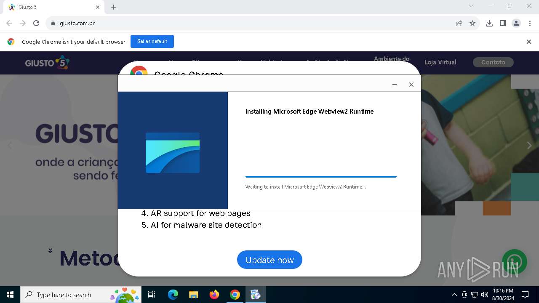Screen dimensions: 539x303
Task: Expand the double chevron near Metodologia
Action: pyautogui.click(x=50, y=250)
